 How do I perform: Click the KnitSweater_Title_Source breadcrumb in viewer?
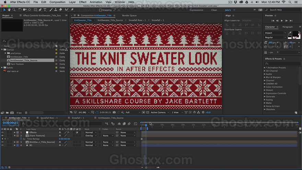(x=110, y=20)
